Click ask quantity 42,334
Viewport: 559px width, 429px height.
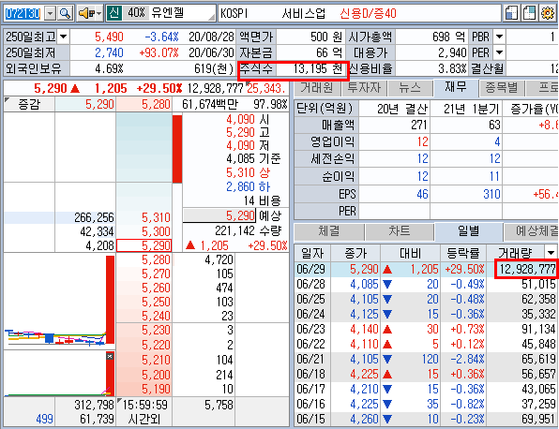click(x=97, y=231)
